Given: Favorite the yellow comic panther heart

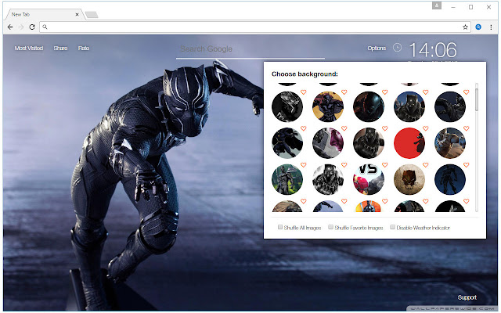Looking at the screenshot, I should (344, 92).
